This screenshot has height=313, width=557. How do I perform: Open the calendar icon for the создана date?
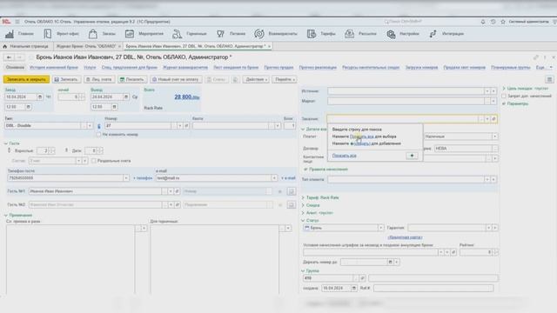[354, 288]
